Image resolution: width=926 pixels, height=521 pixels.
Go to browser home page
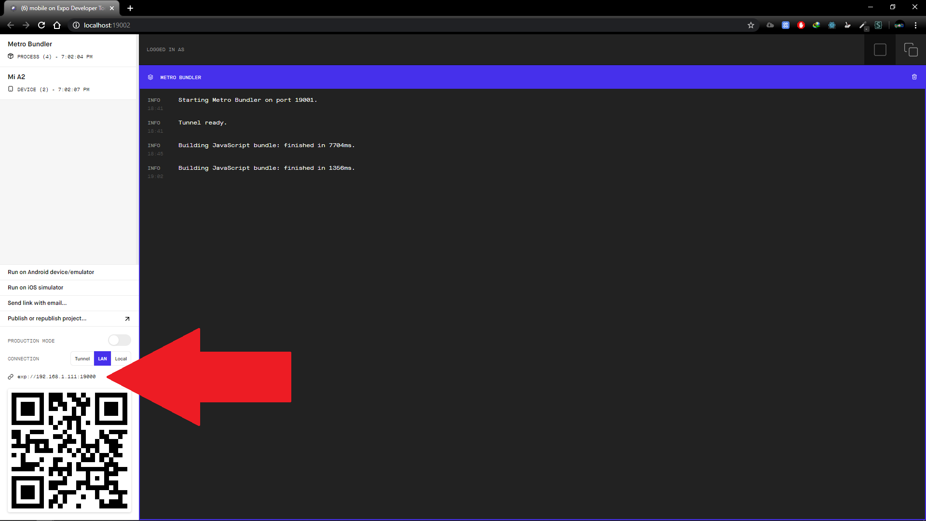(x=57, y=25)
